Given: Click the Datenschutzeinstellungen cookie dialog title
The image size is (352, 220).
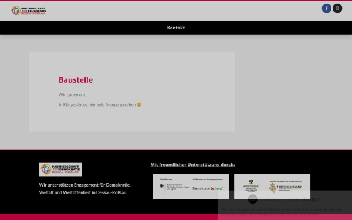Looking at the screenshot, I should [290, 199].
